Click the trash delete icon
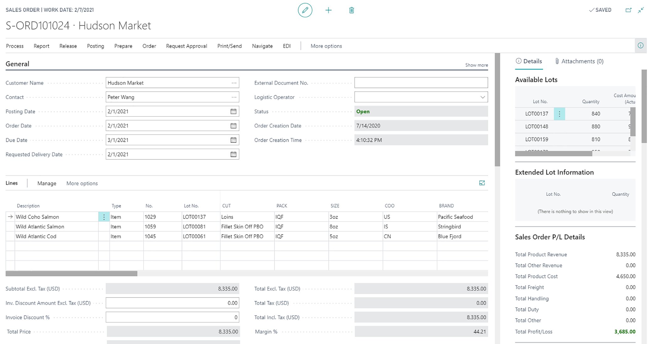Image resolution: width=651 pixels, height=344 pixels. pyautogui.click(x=352, y=10)
